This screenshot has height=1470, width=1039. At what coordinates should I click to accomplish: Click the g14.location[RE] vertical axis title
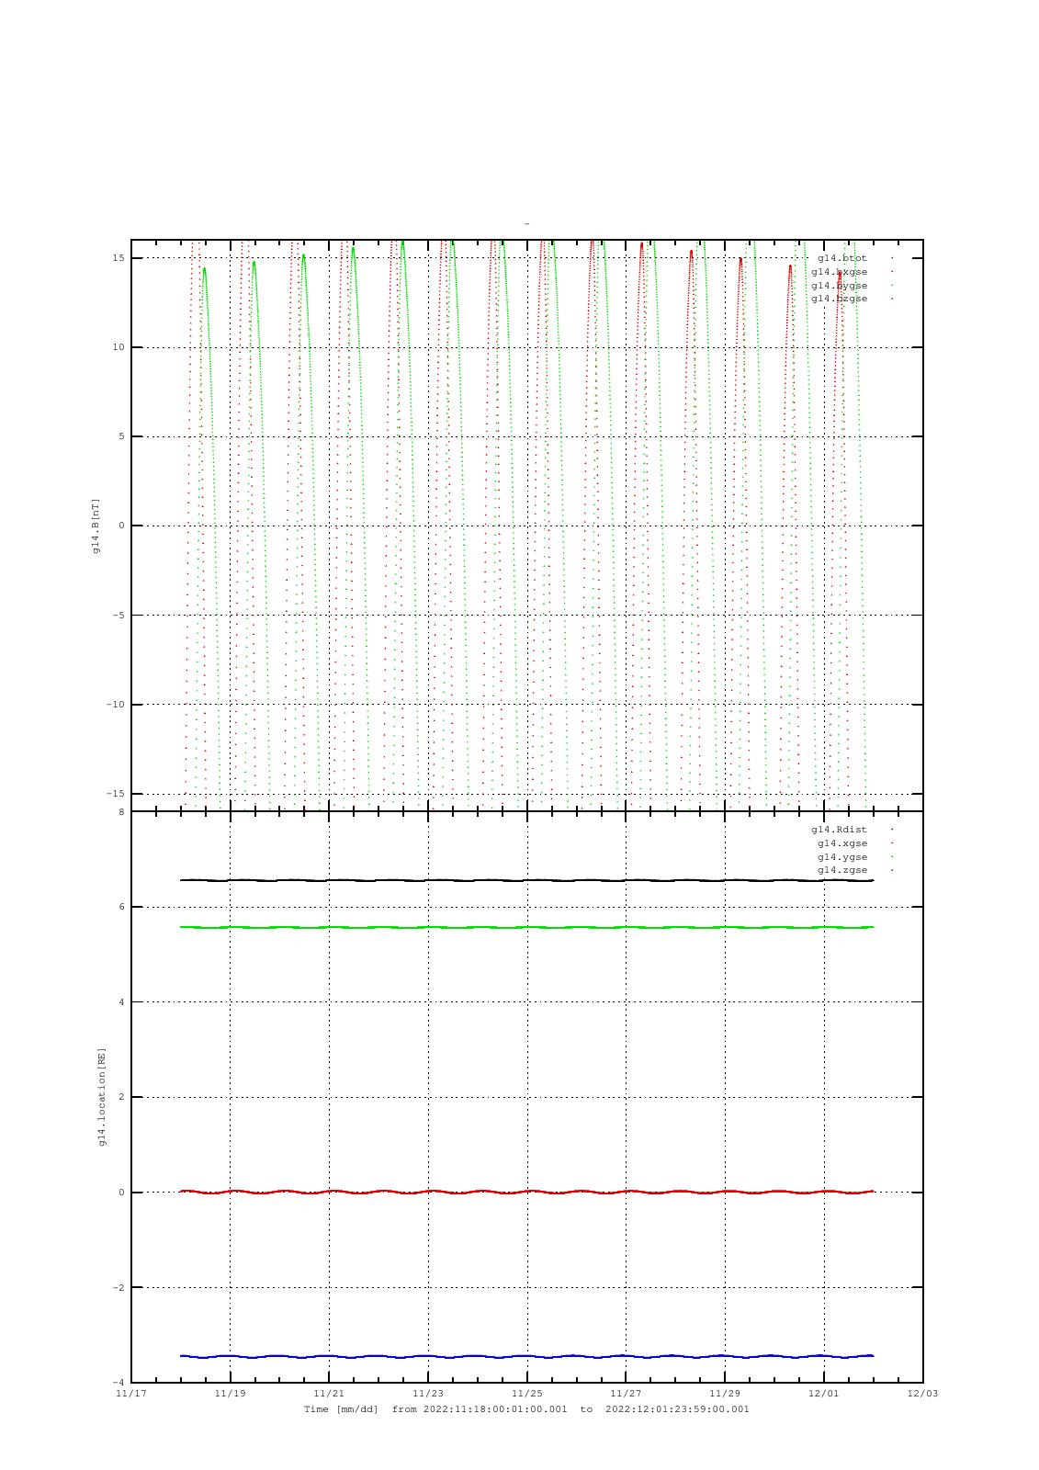[102, 1097]
